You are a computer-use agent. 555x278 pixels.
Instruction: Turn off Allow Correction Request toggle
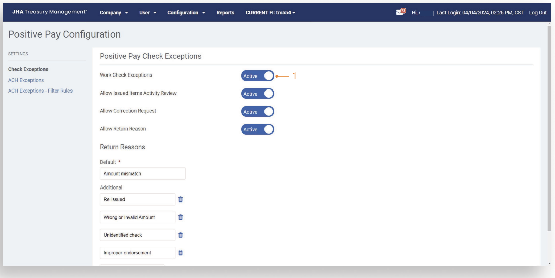pyautogui.click(x=258, y=112)
